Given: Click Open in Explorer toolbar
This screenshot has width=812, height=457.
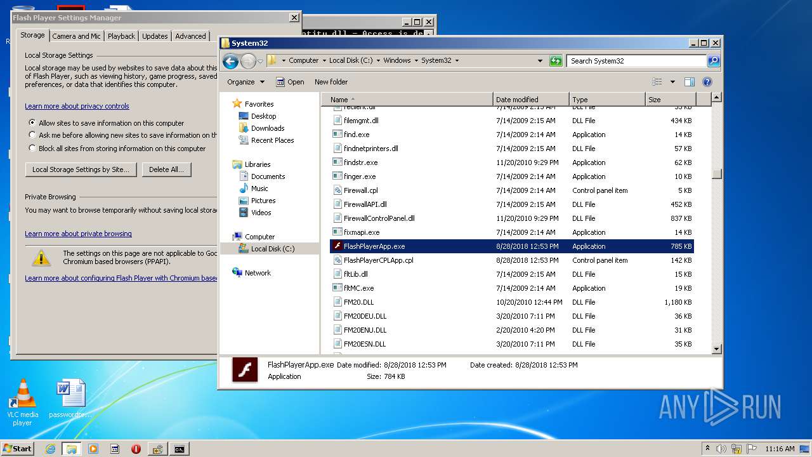Looking at the screenshot, I should [x=290, y=82].
